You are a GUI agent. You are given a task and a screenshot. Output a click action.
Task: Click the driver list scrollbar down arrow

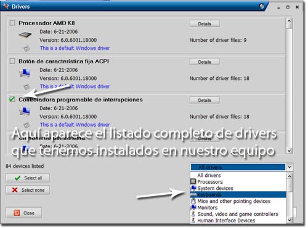tap(289, 151)
